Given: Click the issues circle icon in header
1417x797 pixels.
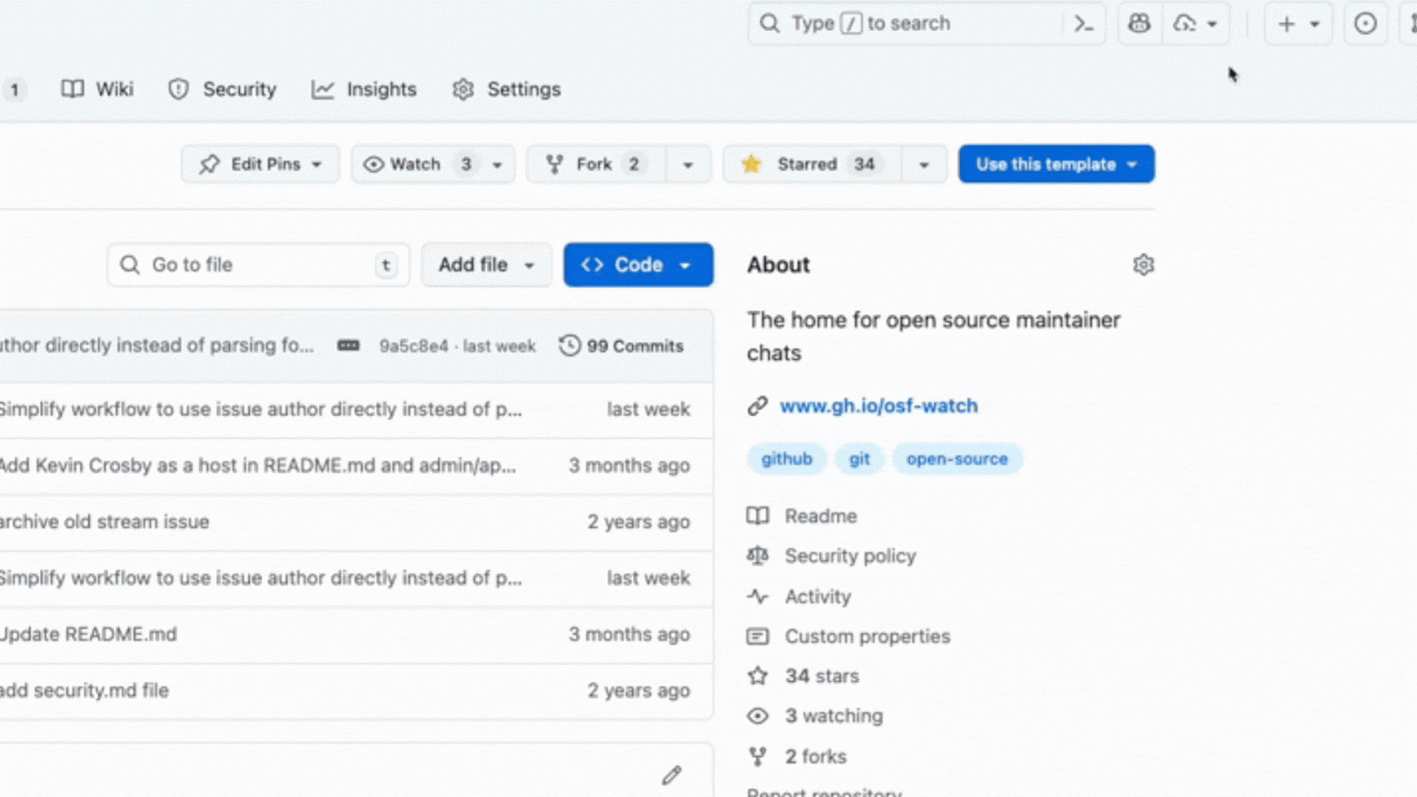Looking at the screenshot, I should pyautogui.click(x=1365, y=24).
